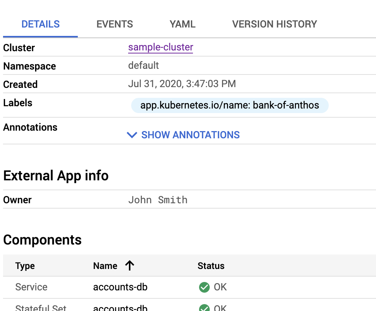Click the Status column header
This screenshot has width=376, height=311.
(211, 266)
